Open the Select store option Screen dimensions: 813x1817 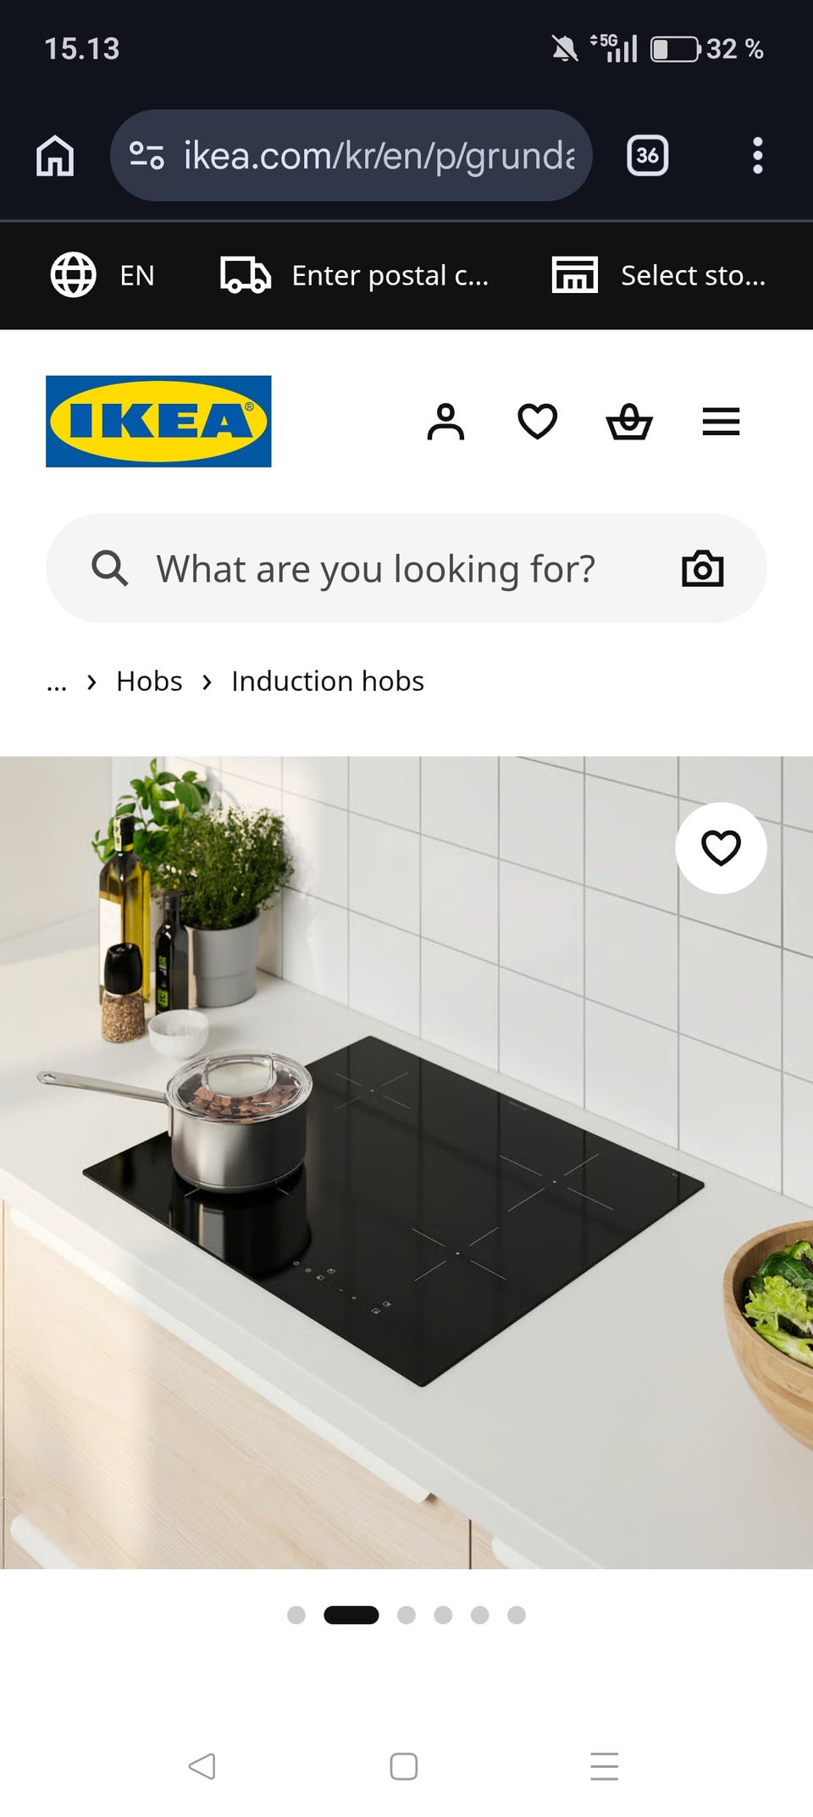tap(659, 275)
